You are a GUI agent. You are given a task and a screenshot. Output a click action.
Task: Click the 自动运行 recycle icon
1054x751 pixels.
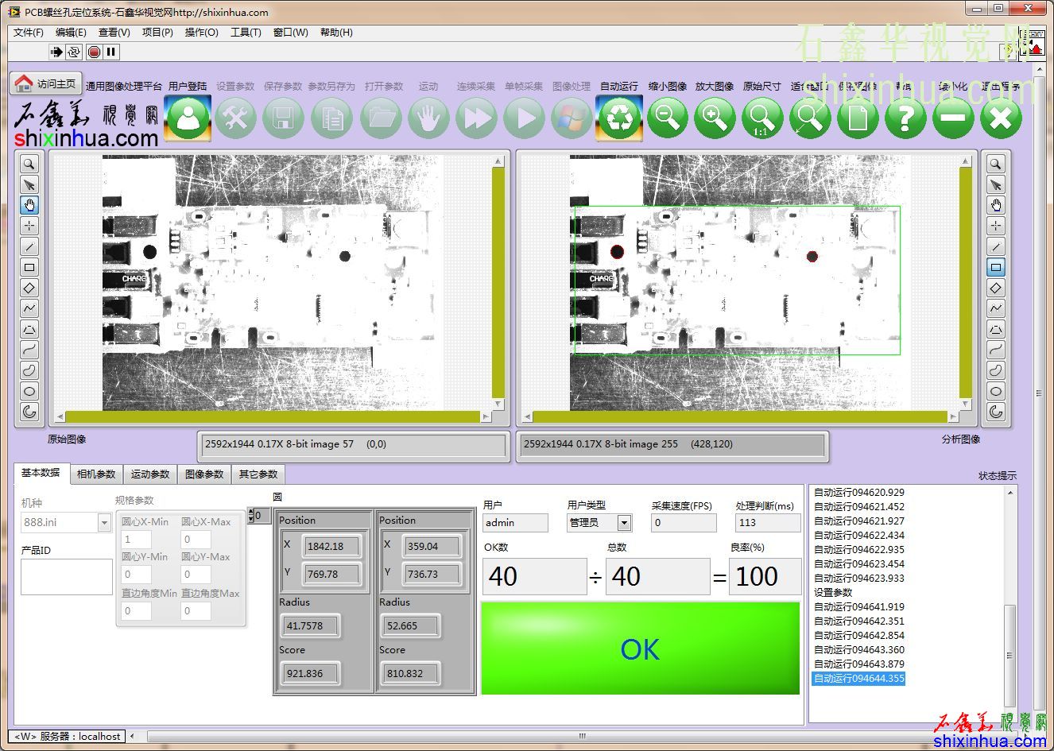[x=618, y=118]
